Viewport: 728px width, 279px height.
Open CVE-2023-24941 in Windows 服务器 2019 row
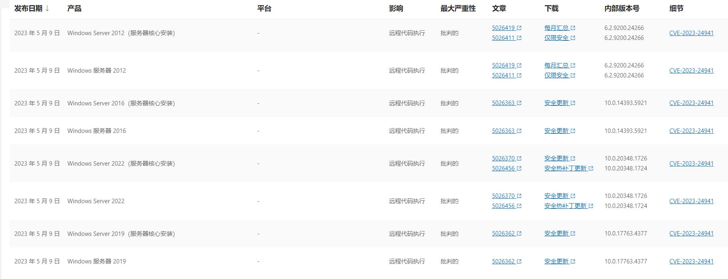[x=691, y=261]
